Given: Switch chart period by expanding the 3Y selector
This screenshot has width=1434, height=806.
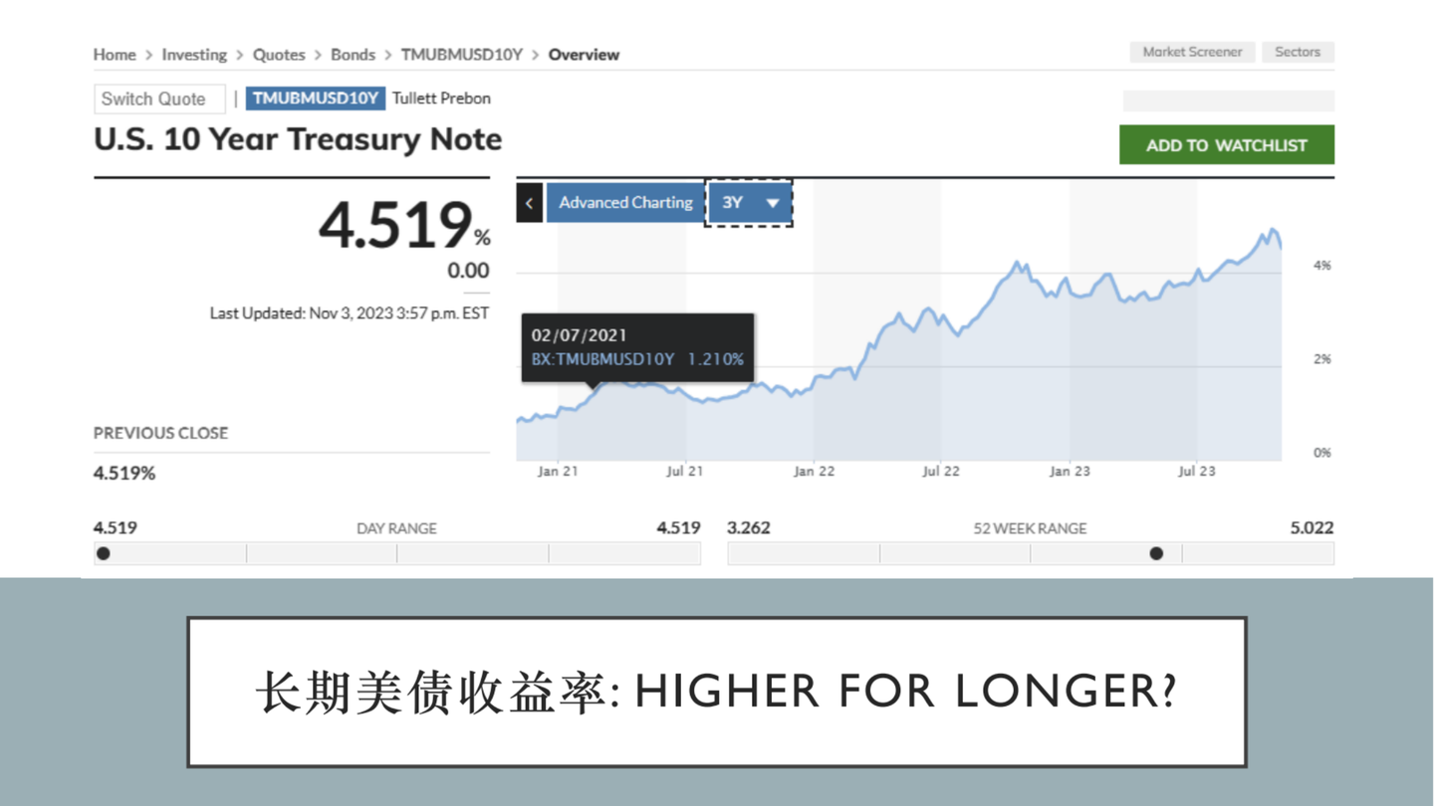Looking at the screenshot, I should pyautogui.click(x=747, y=202).
